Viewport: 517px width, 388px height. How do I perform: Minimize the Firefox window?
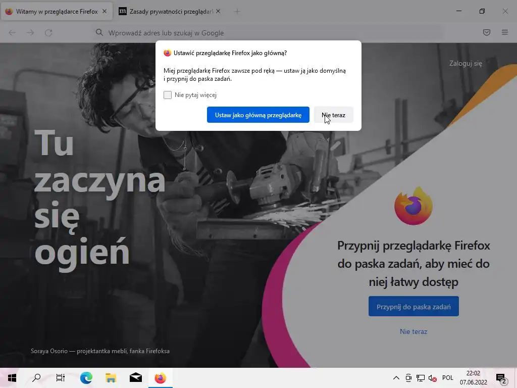click(458, 11)
